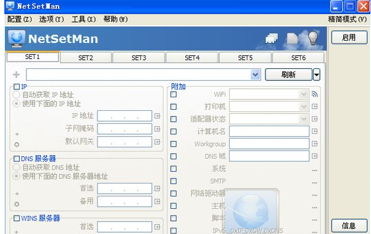Click the IP 地址 input field
Screen dimensions: 371x234
(x=125, y=116)
